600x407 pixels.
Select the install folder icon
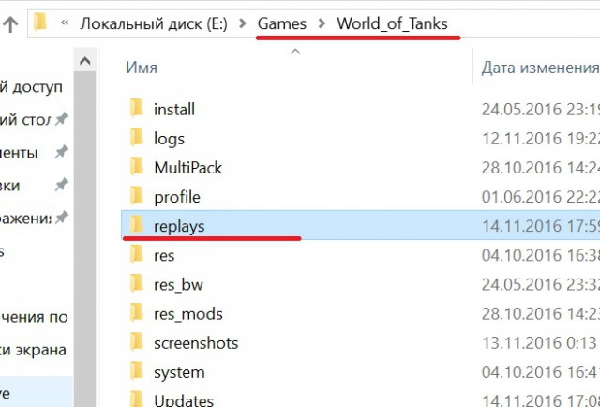[137, 109]
